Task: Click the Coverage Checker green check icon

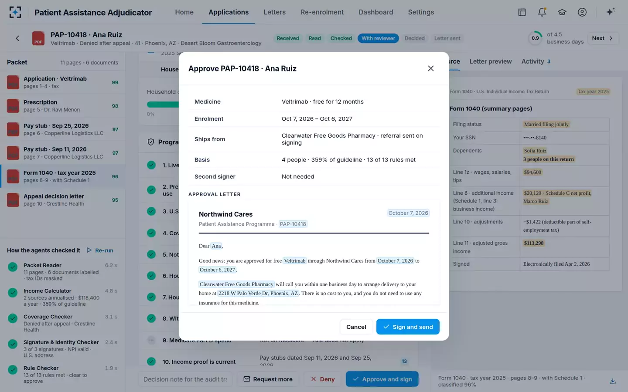Action: [13, 318]
